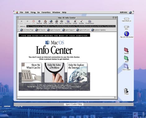
Task: Open the Apple Support favorite link
Action: (68, 30)
